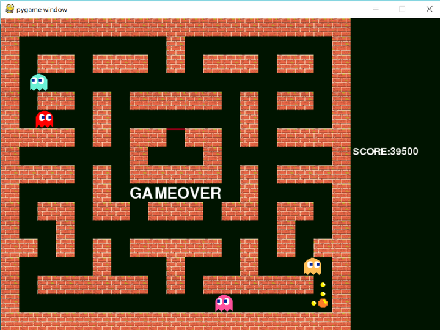The image size is (440, 330).
Task: Click the GAMEOVER text
Action: tap(175, 193)
